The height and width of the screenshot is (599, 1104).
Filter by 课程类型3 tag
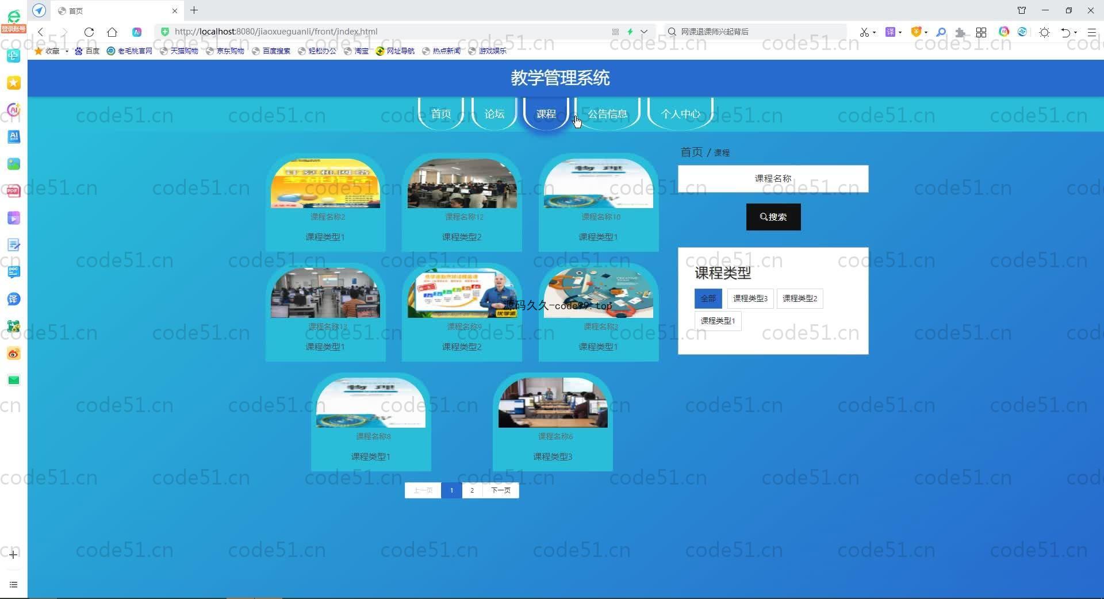tap(750, 298)
